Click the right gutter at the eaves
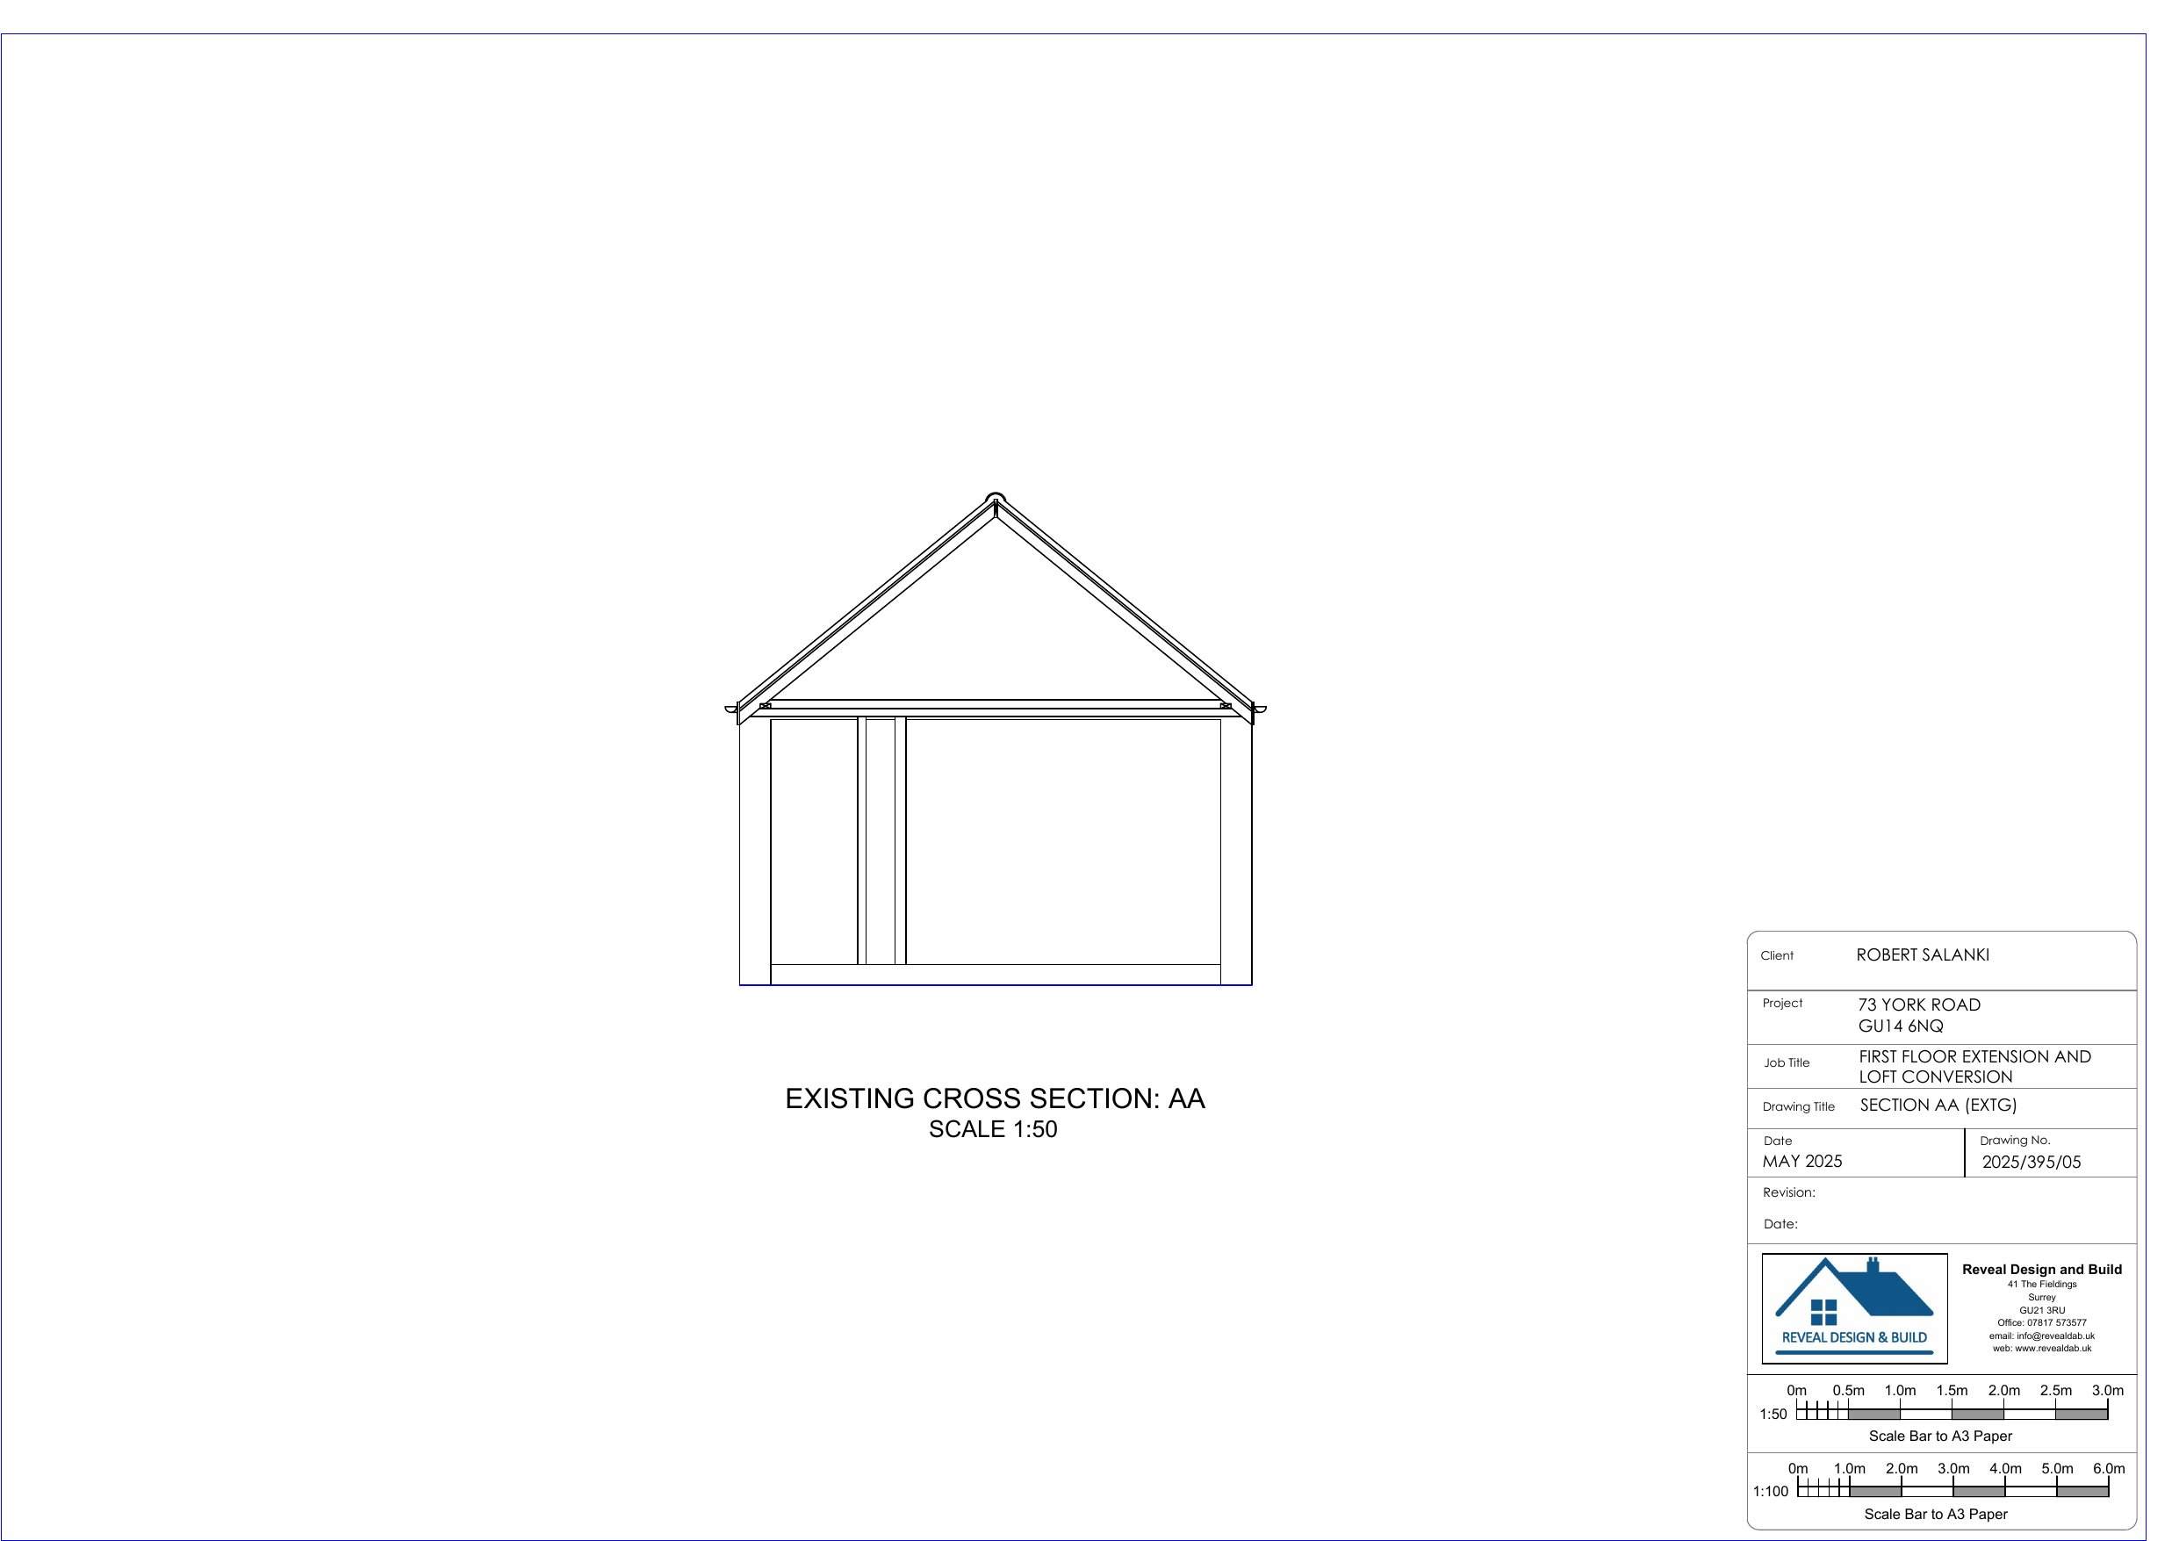Screen dimensions: 2179x1541 point(1260,709)
